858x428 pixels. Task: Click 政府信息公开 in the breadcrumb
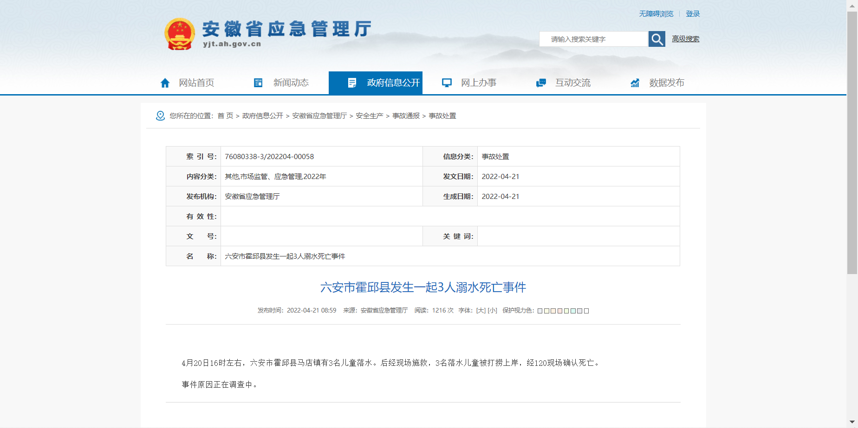tap(263, 116)
